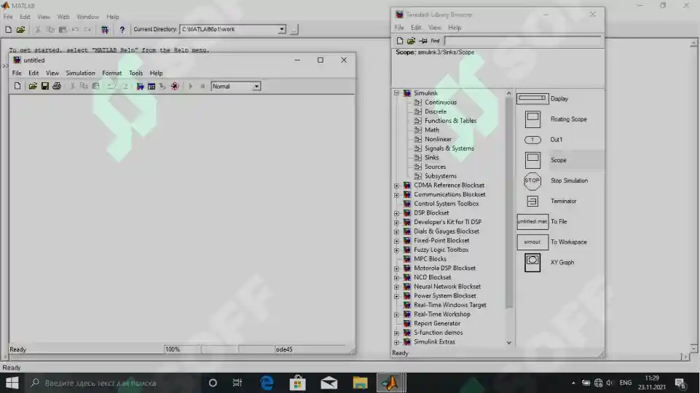Screen dimensions: 700x393
Task: Stop simulation with the square button
Action: coord(202,86)
